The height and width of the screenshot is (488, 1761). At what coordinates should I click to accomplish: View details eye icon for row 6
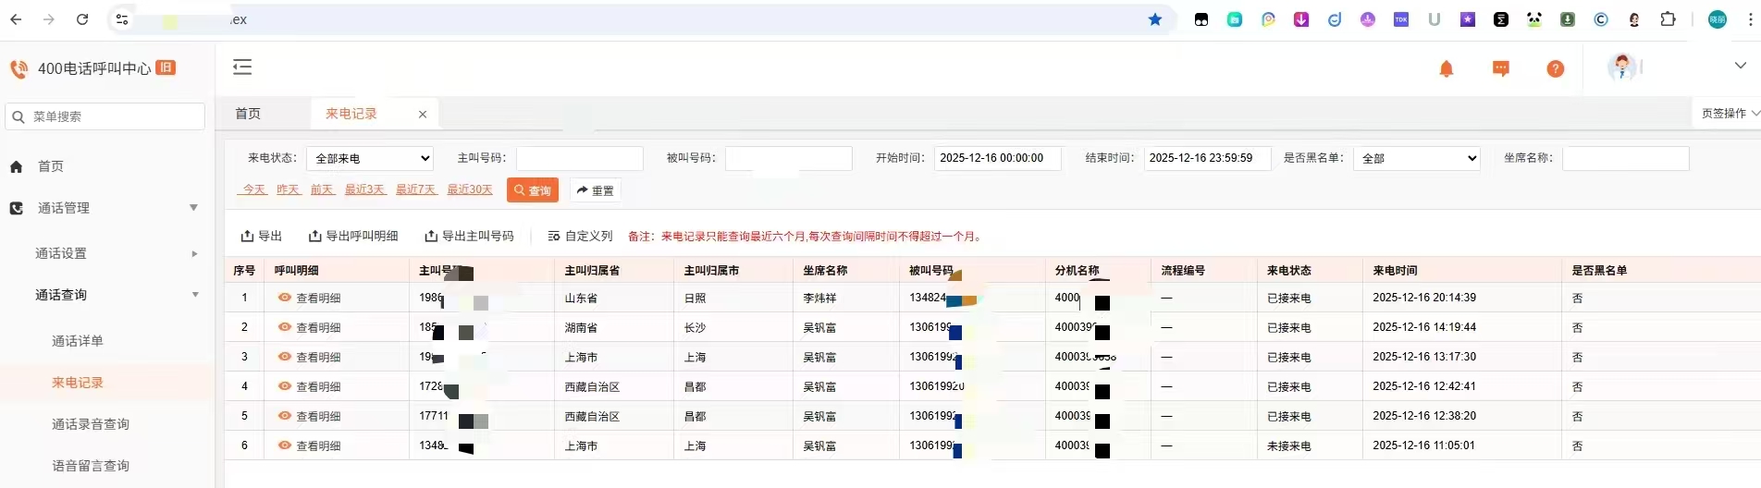click(285, 445)
